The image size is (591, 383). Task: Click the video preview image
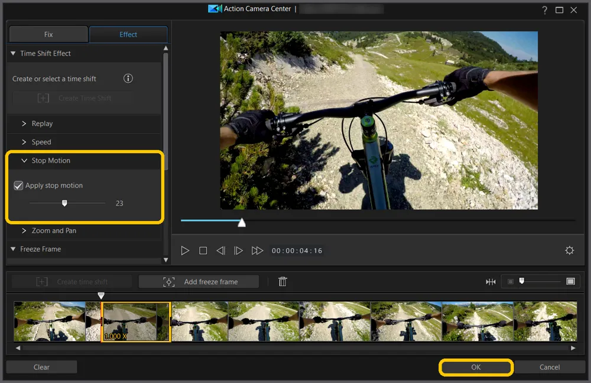[x=379, y=120]
